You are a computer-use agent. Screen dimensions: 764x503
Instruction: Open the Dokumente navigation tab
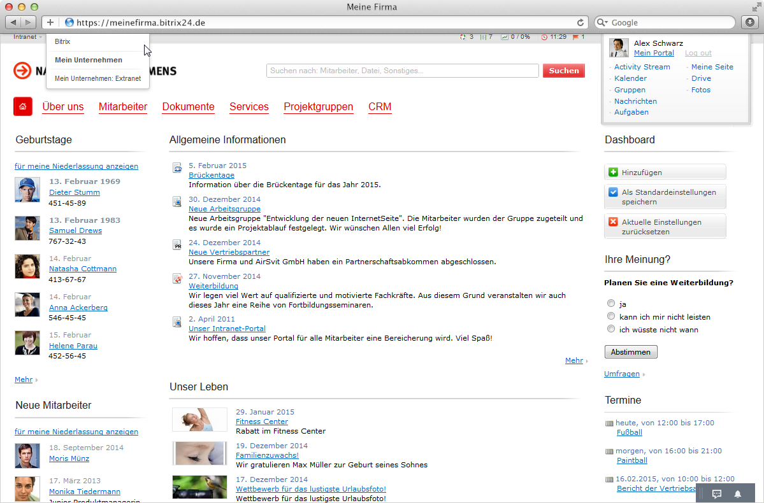tap(188, 106)
